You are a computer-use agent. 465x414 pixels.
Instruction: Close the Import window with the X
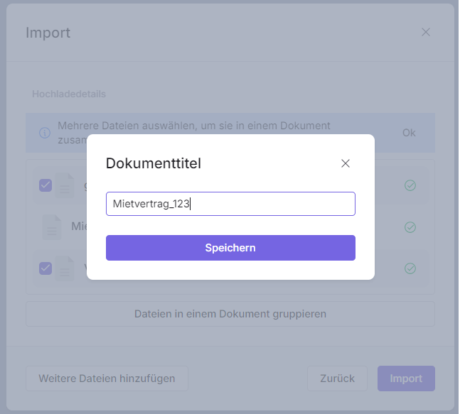[426, 32]
